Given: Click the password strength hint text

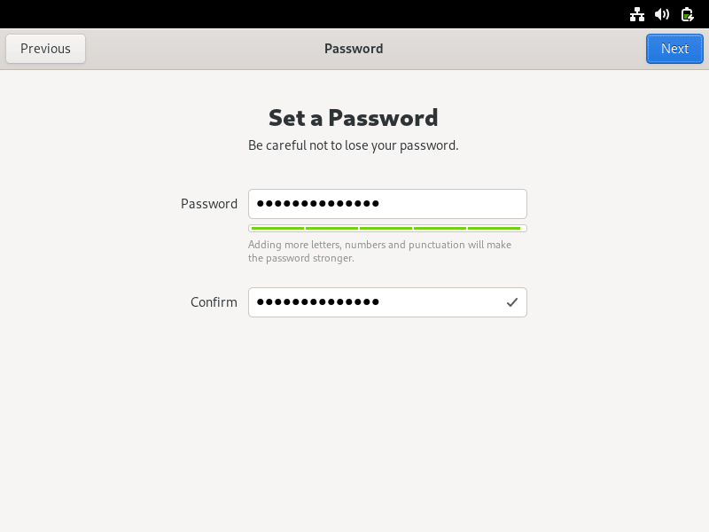Looking at the screenshot, I should coord(379,251).
